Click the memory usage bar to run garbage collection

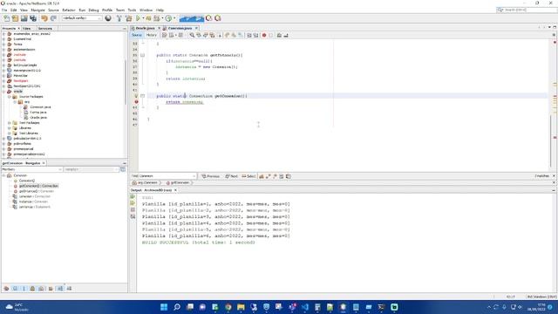192,18
